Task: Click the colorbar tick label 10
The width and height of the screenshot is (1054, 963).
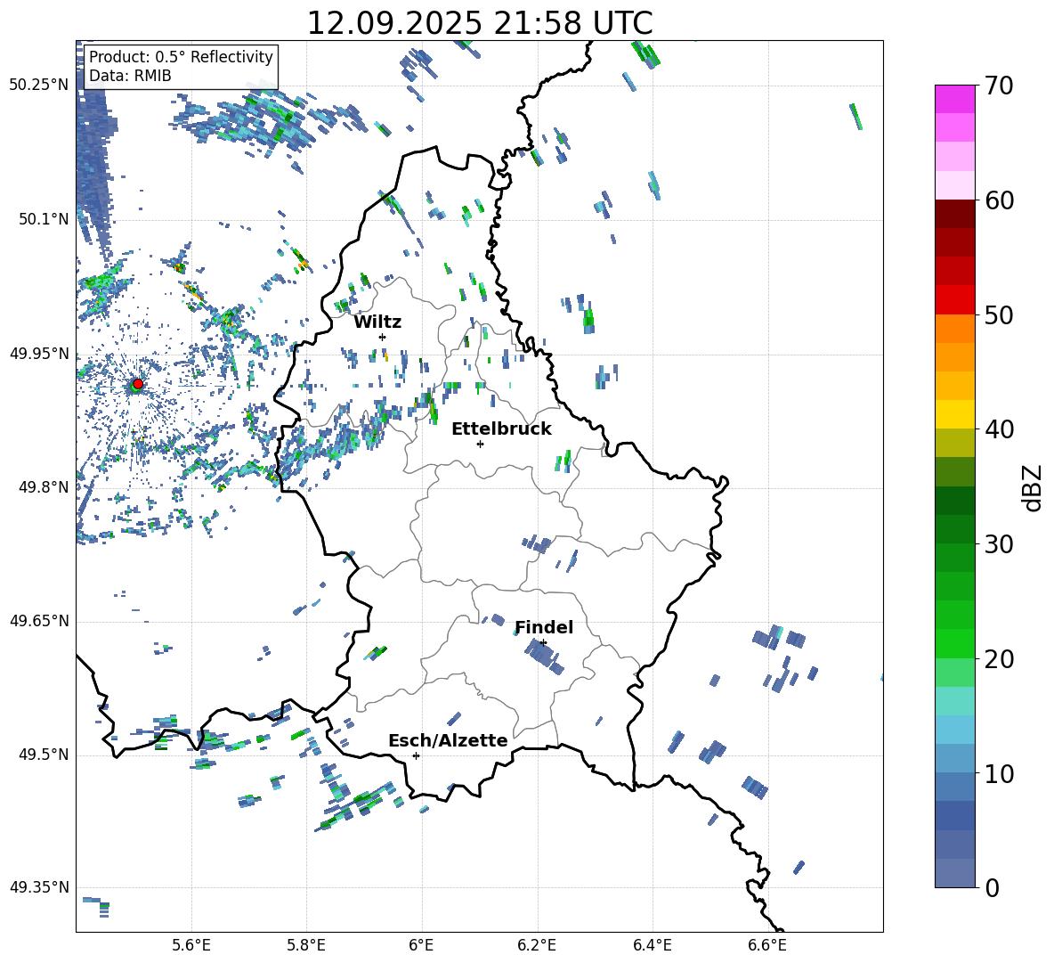Action: coord(999,773)
